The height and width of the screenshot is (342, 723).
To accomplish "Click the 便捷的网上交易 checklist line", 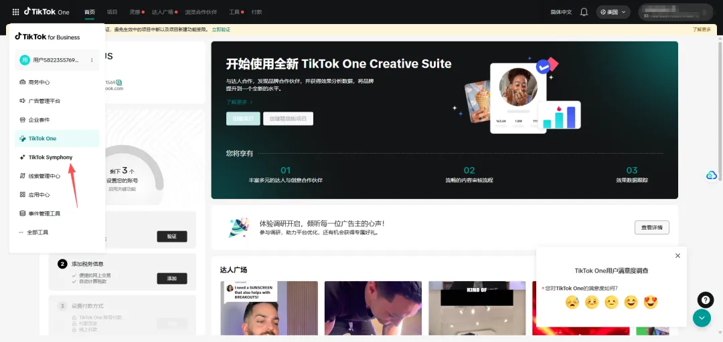I will 94,275.
